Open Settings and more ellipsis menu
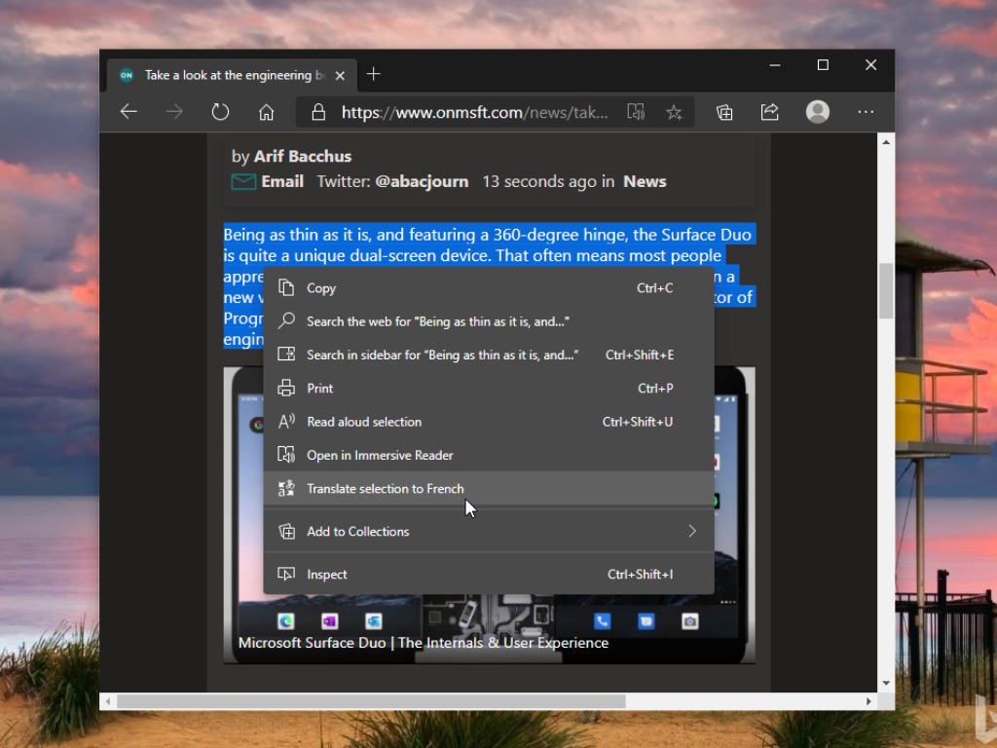The height and width of the screenshot is (748, 997). (866, 112)
